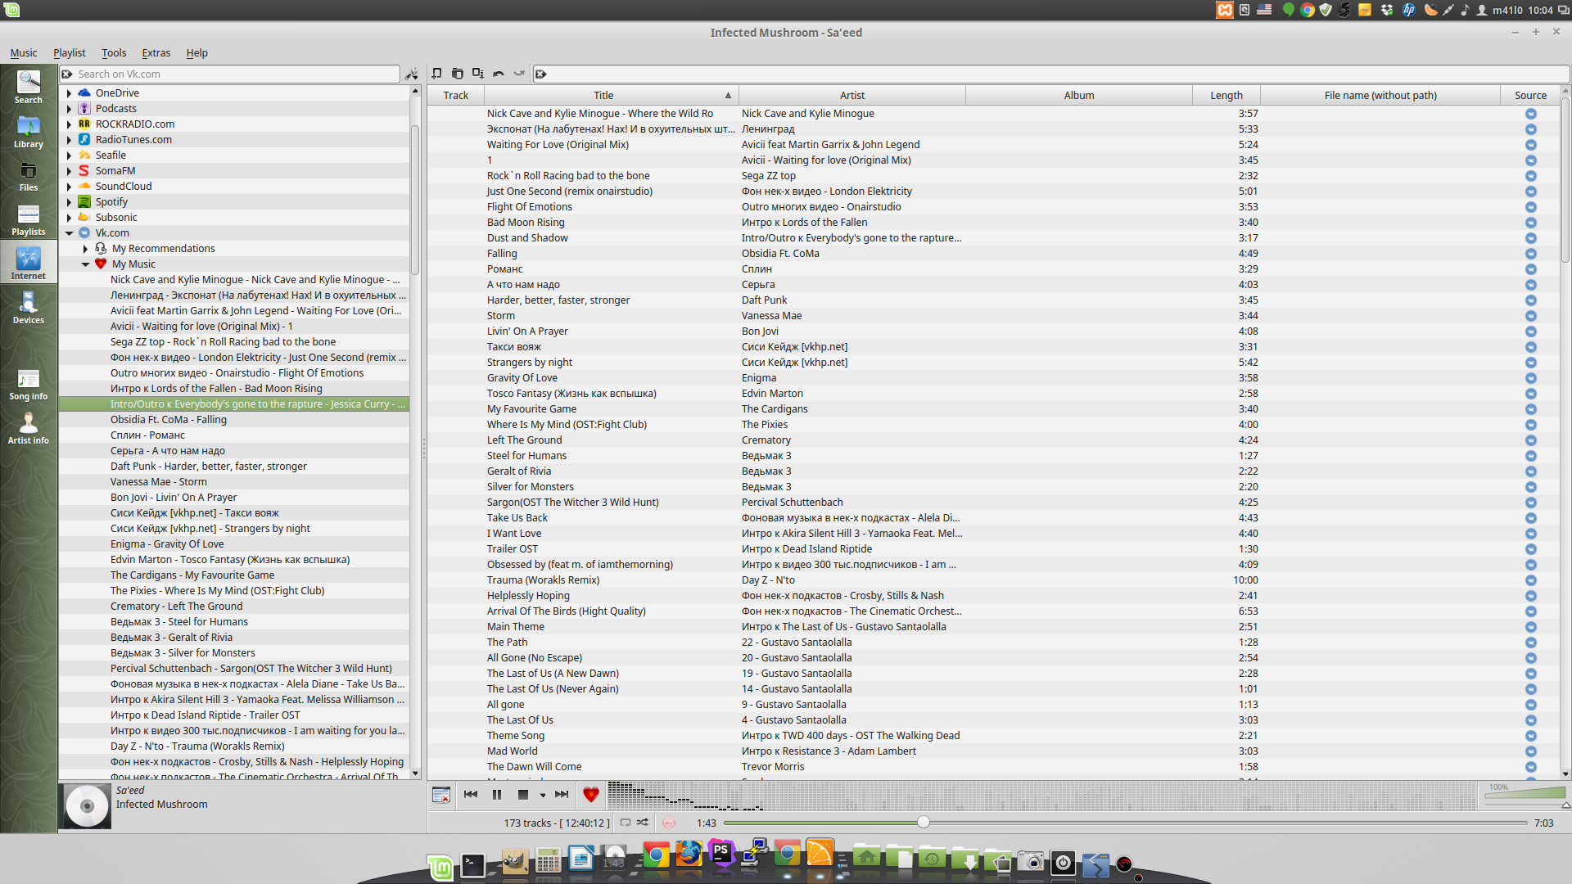Viewport: 1572px width, 884px height.
Task: Open the stop-after options dropdown arrow
Action: 542,795
